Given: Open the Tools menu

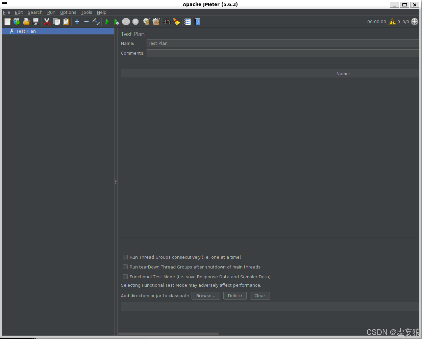Looking at the screenshot, I should [x=86, y=12].
